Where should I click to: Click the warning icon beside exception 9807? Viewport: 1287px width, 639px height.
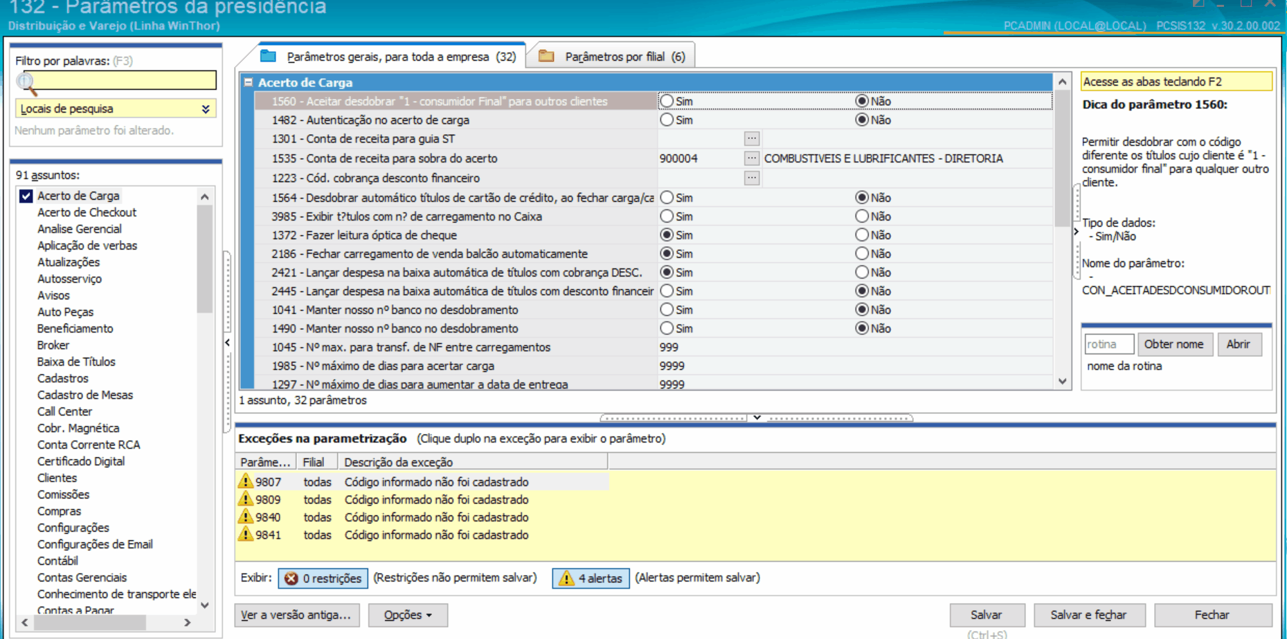click(x=245, y=481)
